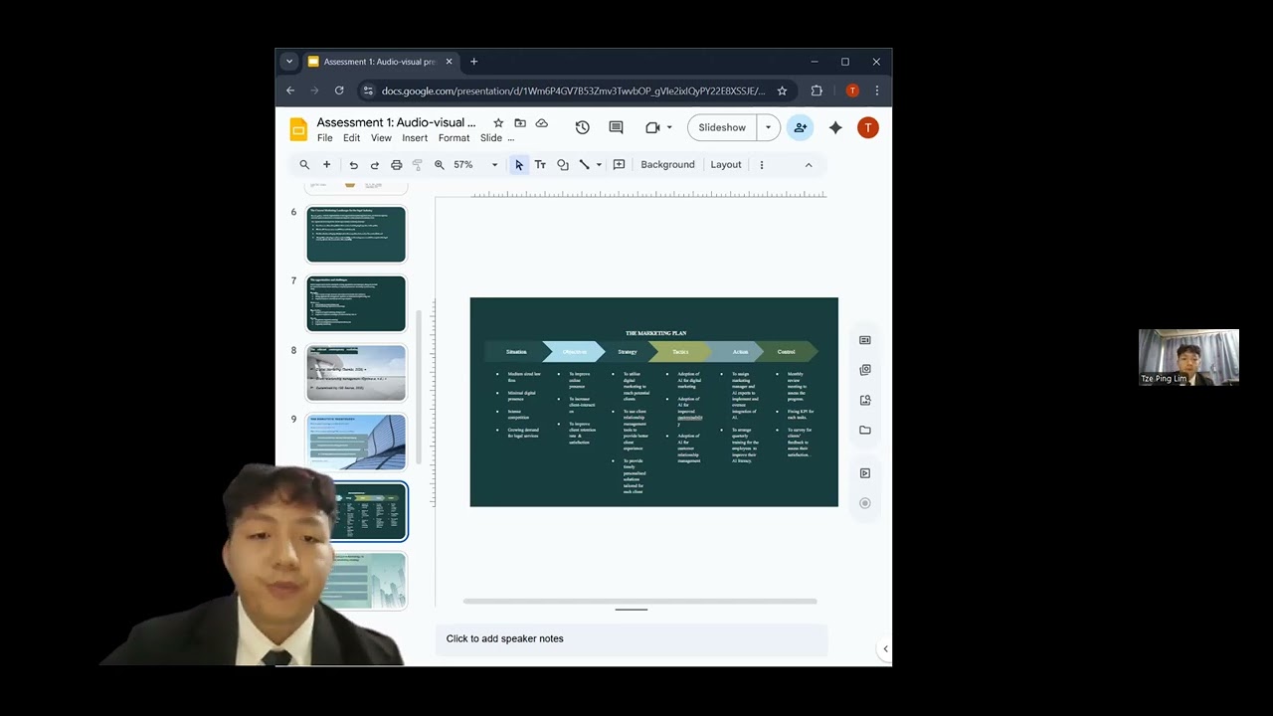Click the site information icon in address bar
The width and height of the screenshot is (1273, 716).
click(x=368, y=90)
